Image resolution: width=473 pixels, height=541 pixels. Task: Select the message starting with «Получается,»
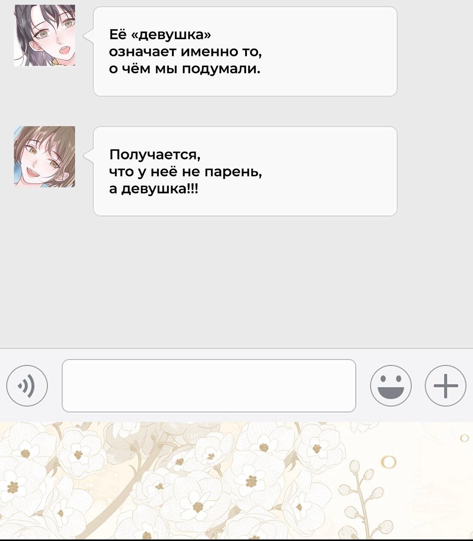coord(245,171)
